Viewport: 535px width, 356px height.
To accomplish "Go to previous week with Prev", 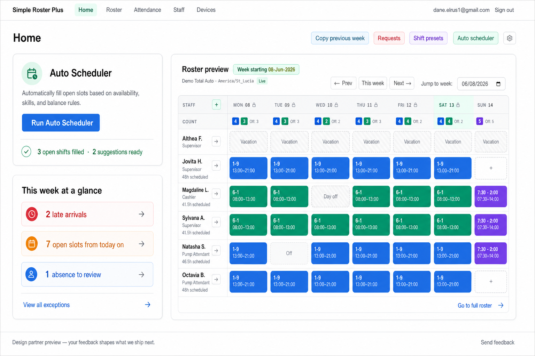I will coord(343,83).
